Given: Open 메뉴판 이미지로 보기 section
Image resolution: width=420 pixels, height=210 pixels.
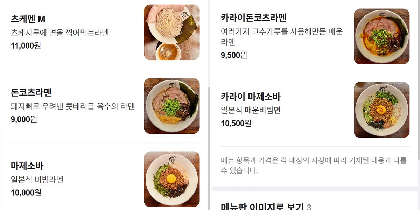Looking at the screenshot, I should (x=266, y=206).
